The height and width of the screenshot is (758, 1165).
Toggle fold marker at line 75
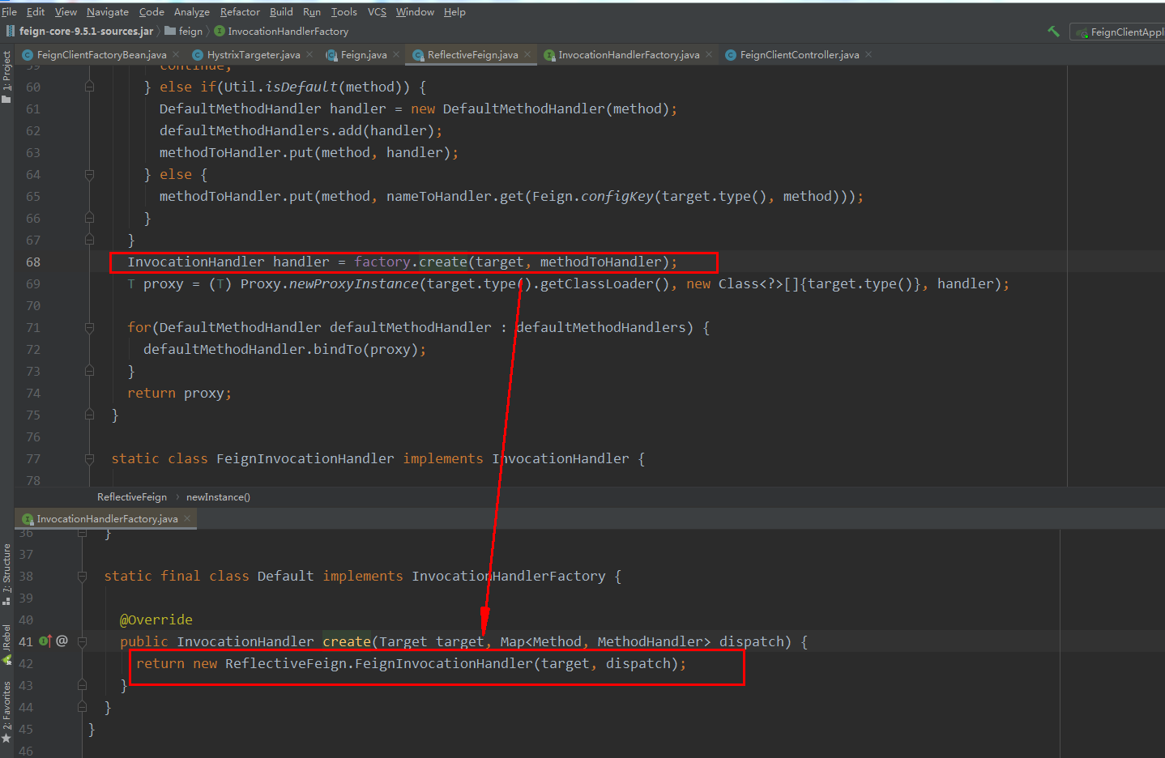[90, 415]
